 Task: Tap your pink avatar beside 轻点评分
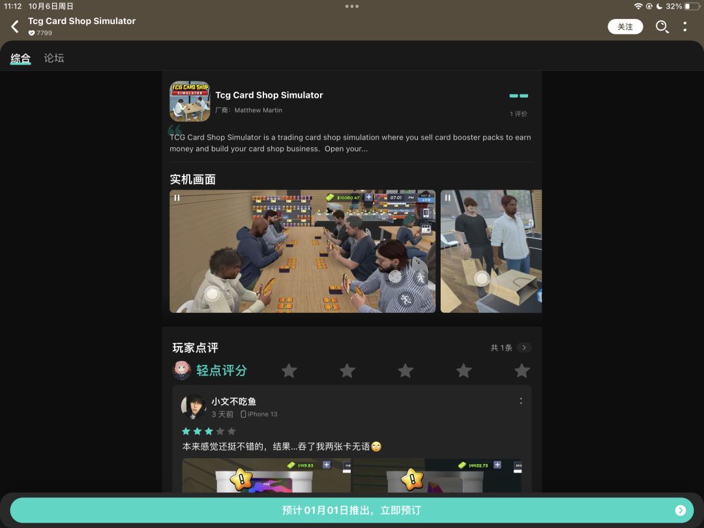tap(181, 370)
